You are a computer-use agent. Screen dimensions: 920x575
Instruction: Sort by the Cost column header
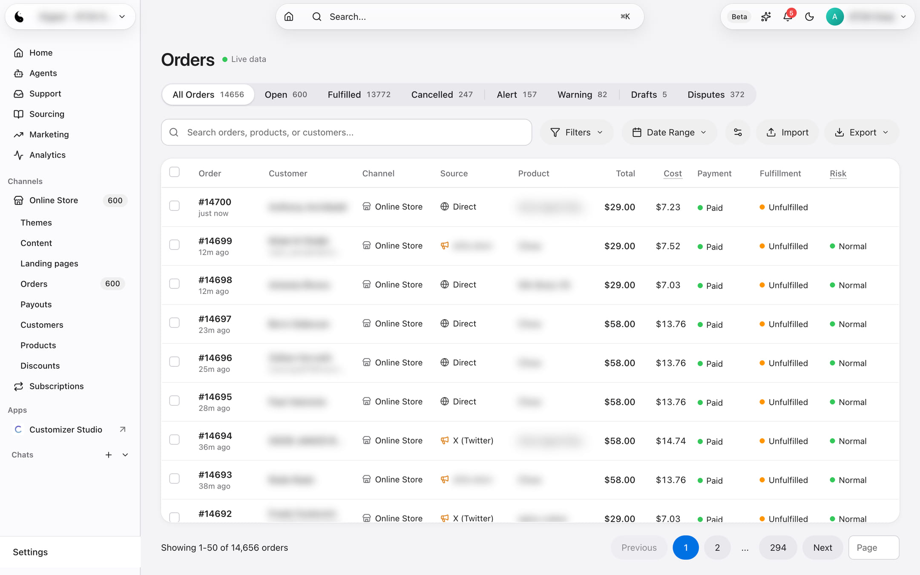tap(673, 173)
